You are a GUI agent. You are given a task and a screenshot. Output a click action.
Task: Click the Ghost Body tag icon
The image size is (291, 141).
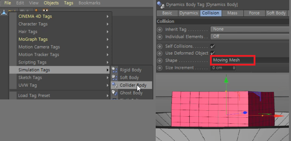tap(115, 93)
